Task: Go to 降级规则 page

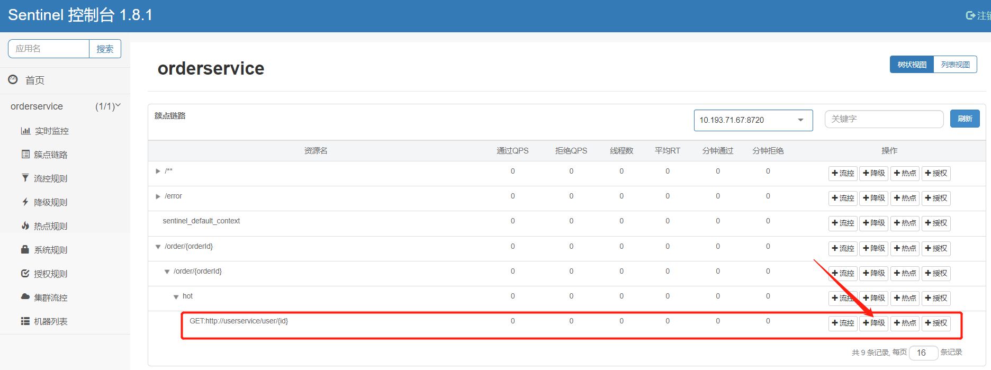Action: pyautogui.click(x=51, y=202)
